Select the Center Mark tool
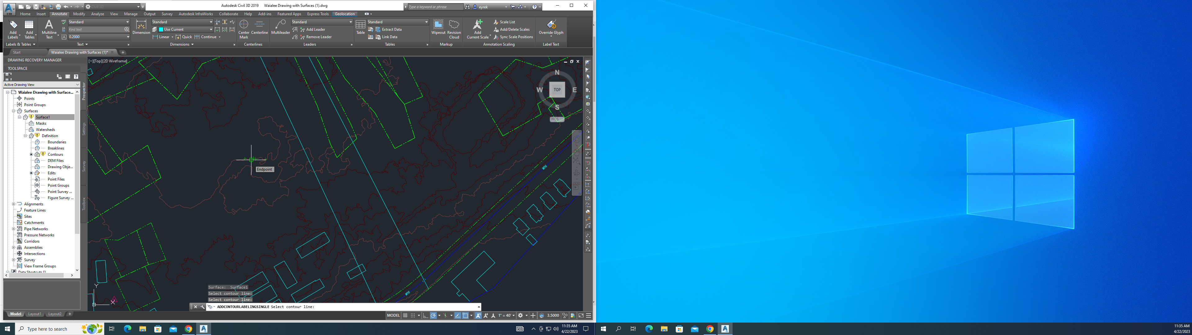Viewport: 1192px width, 335px height. click(x=244, y=29)
